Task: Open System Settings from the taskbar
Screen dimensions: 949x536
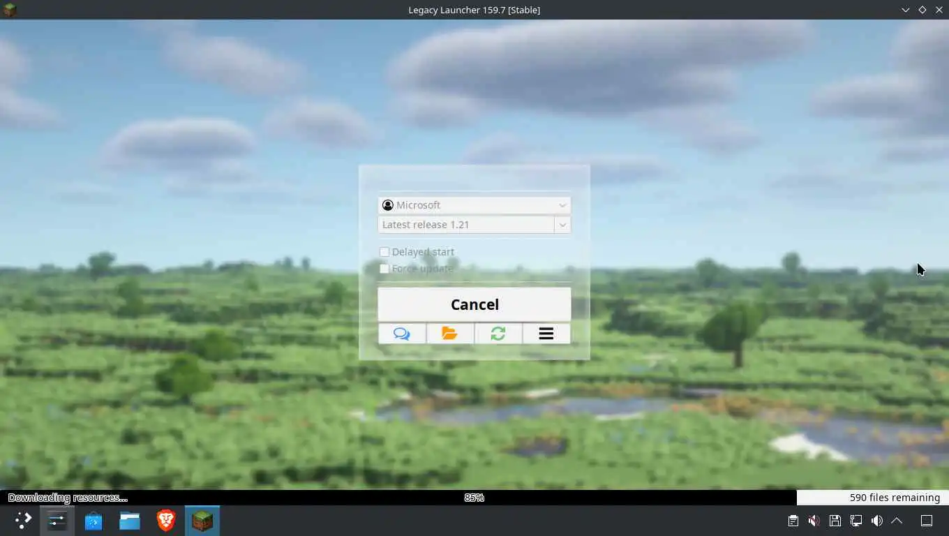Action: [57, 521]
